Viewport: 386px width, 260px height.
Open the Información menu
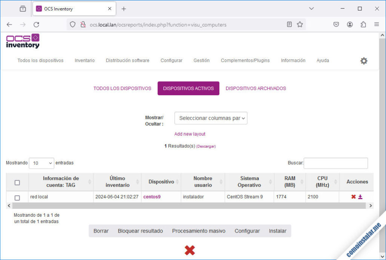[293, 61]
